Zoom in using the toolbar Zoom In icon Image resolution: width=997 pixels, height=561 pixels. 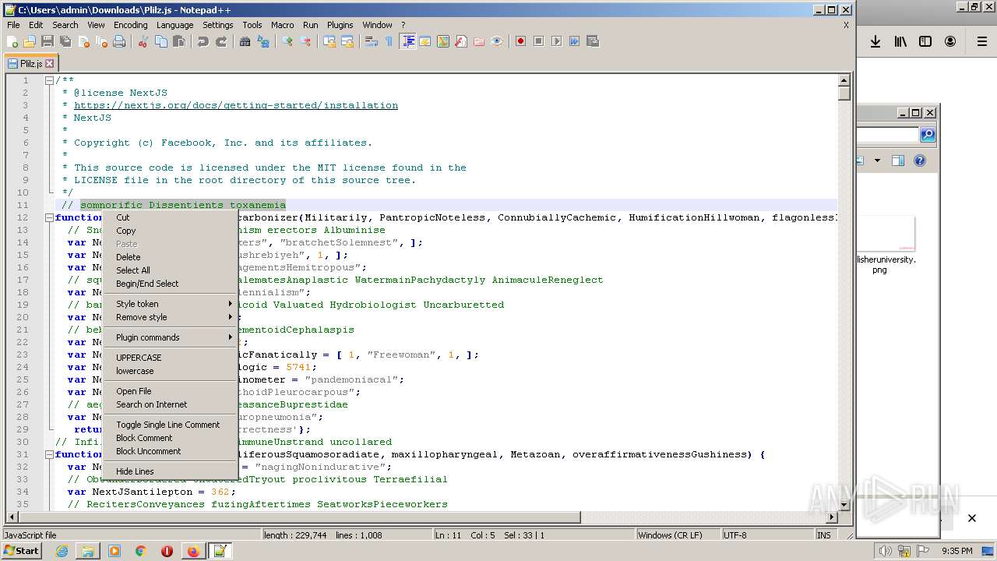coord(287,41)
